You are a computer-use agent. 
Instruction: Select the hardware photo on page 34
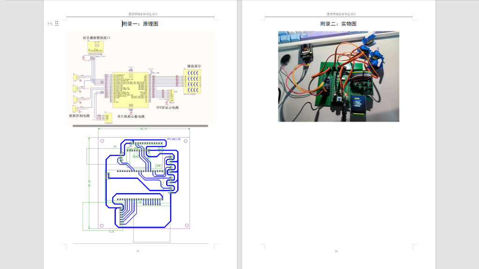339,76
